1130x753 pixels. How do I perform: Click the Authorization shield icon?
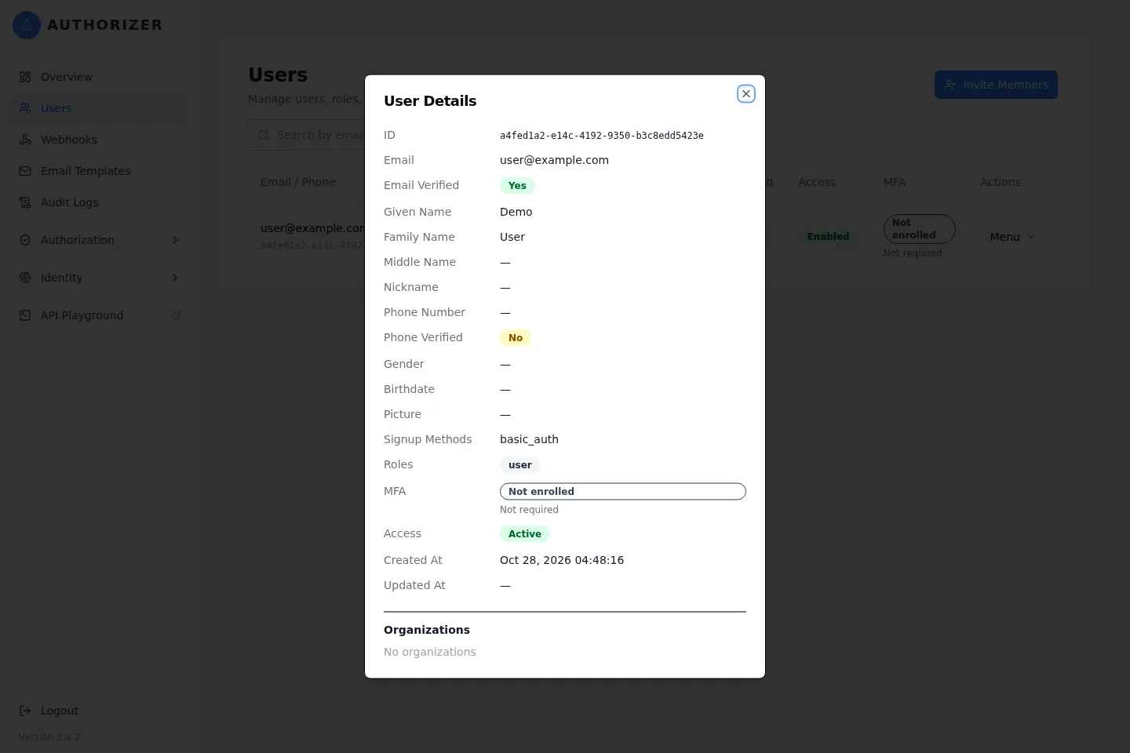(x=25, y=240)
